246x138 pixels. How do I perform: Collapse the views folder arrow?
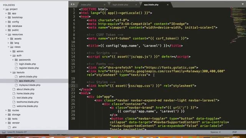pos(8,47)
